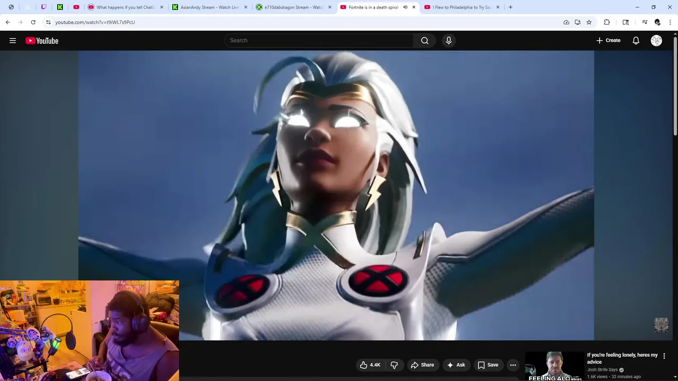Click the address bar URL youtube.com/watch
The image size is (678, 381).
coord(95,22)
